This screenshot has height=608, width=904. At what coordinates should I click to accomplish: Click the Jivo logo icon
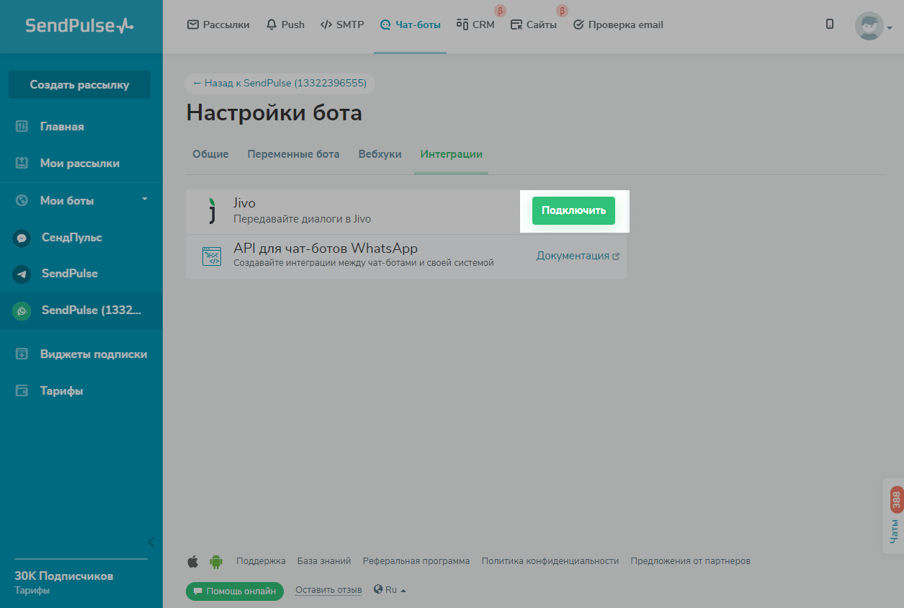[212, 211]
